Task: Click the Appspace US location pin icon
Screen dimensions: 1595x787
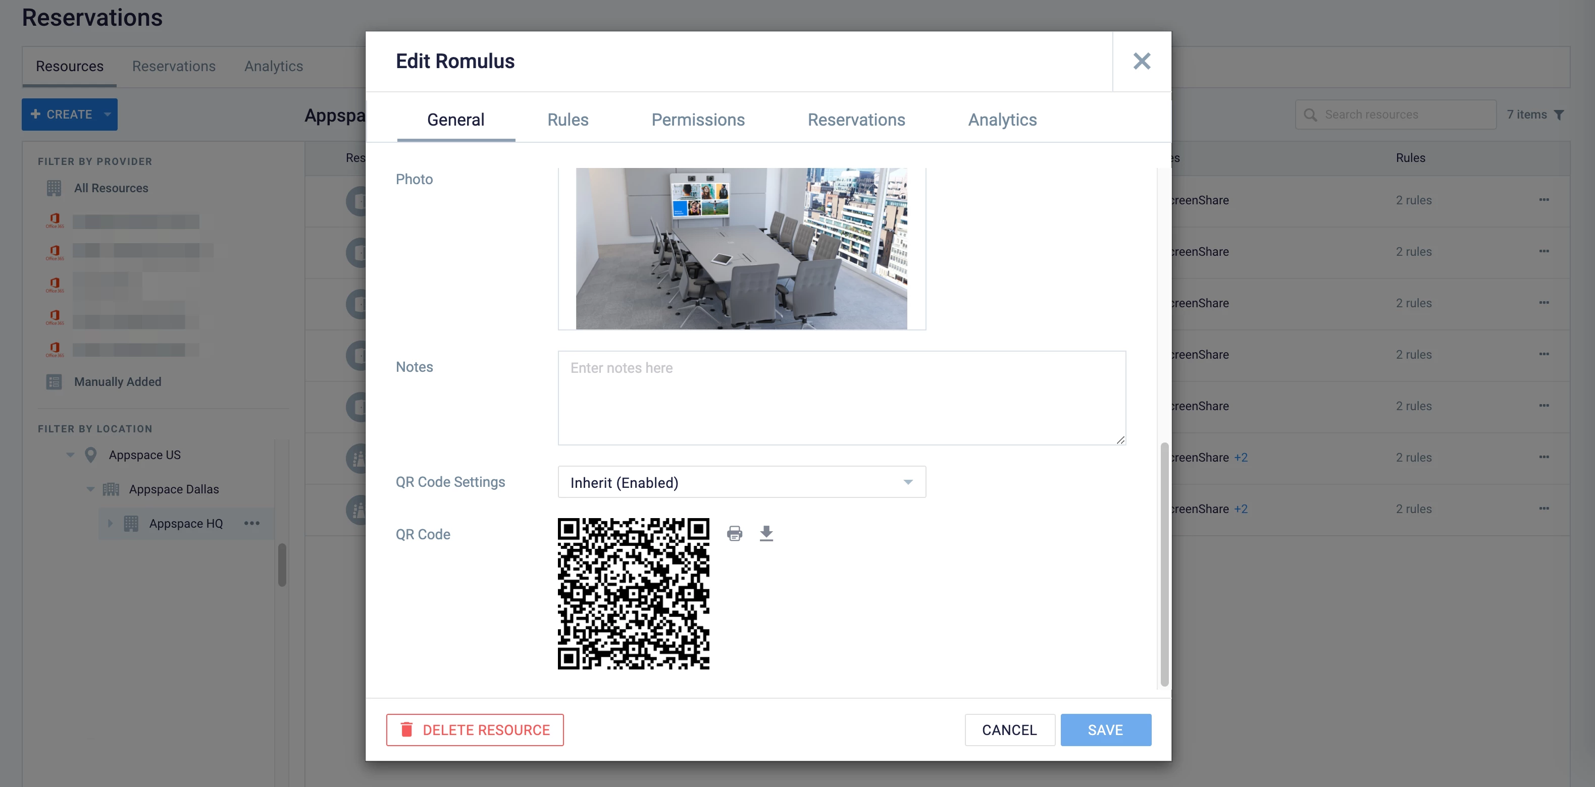Action: [x=90, y=455]
